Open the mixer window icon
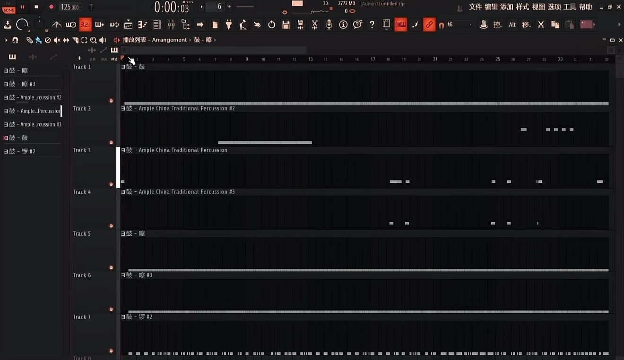624x360 pixels. coord(171,25)
